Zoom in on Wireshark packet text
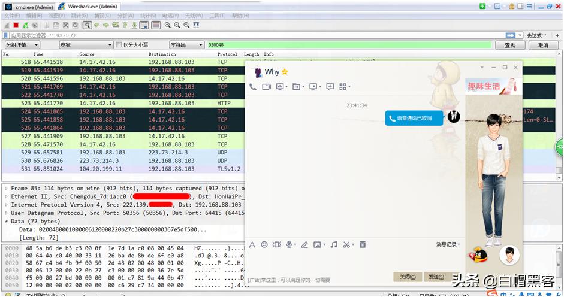The height and width of the screenshot is (297, 564). (x=168, y=25)
